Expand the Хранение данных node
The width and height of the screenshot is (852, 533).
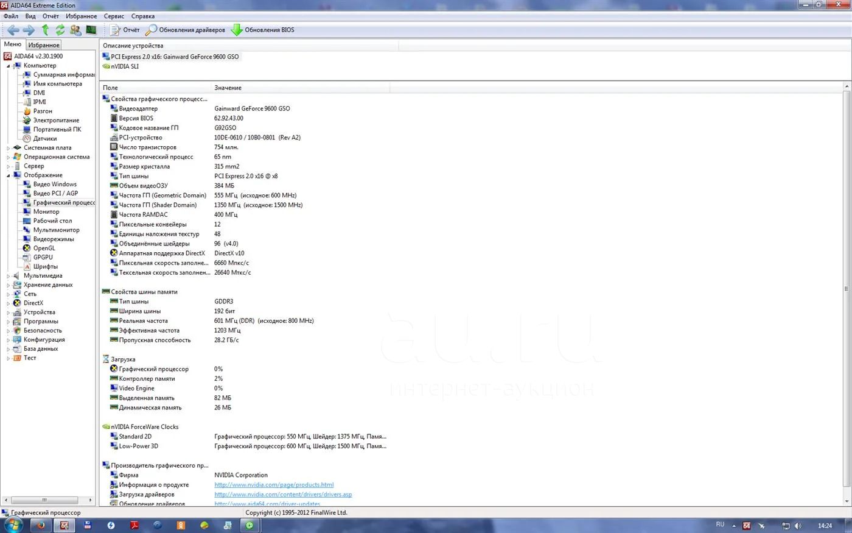point(9,285)
